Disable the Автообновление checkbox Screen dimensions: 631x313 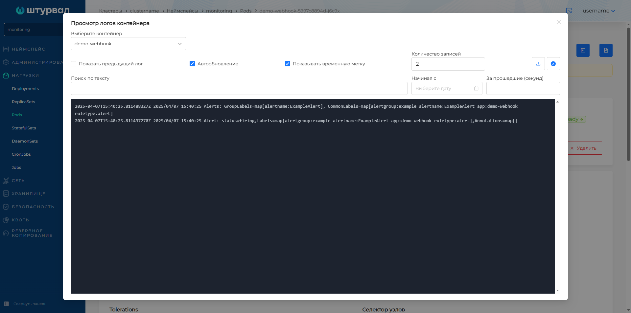tap(192, 64)
